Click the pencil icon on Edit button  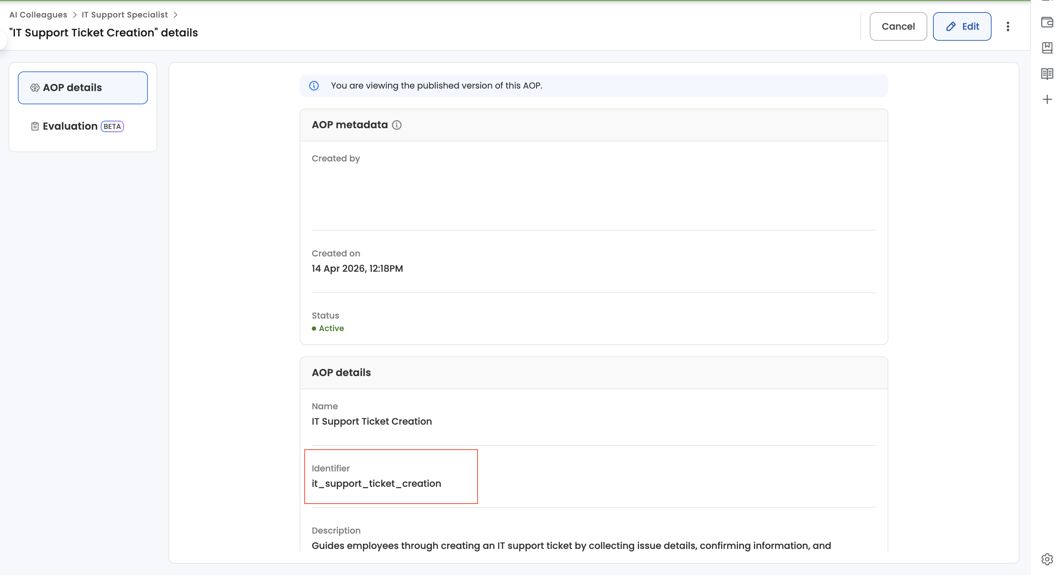[x=951, y=26]
